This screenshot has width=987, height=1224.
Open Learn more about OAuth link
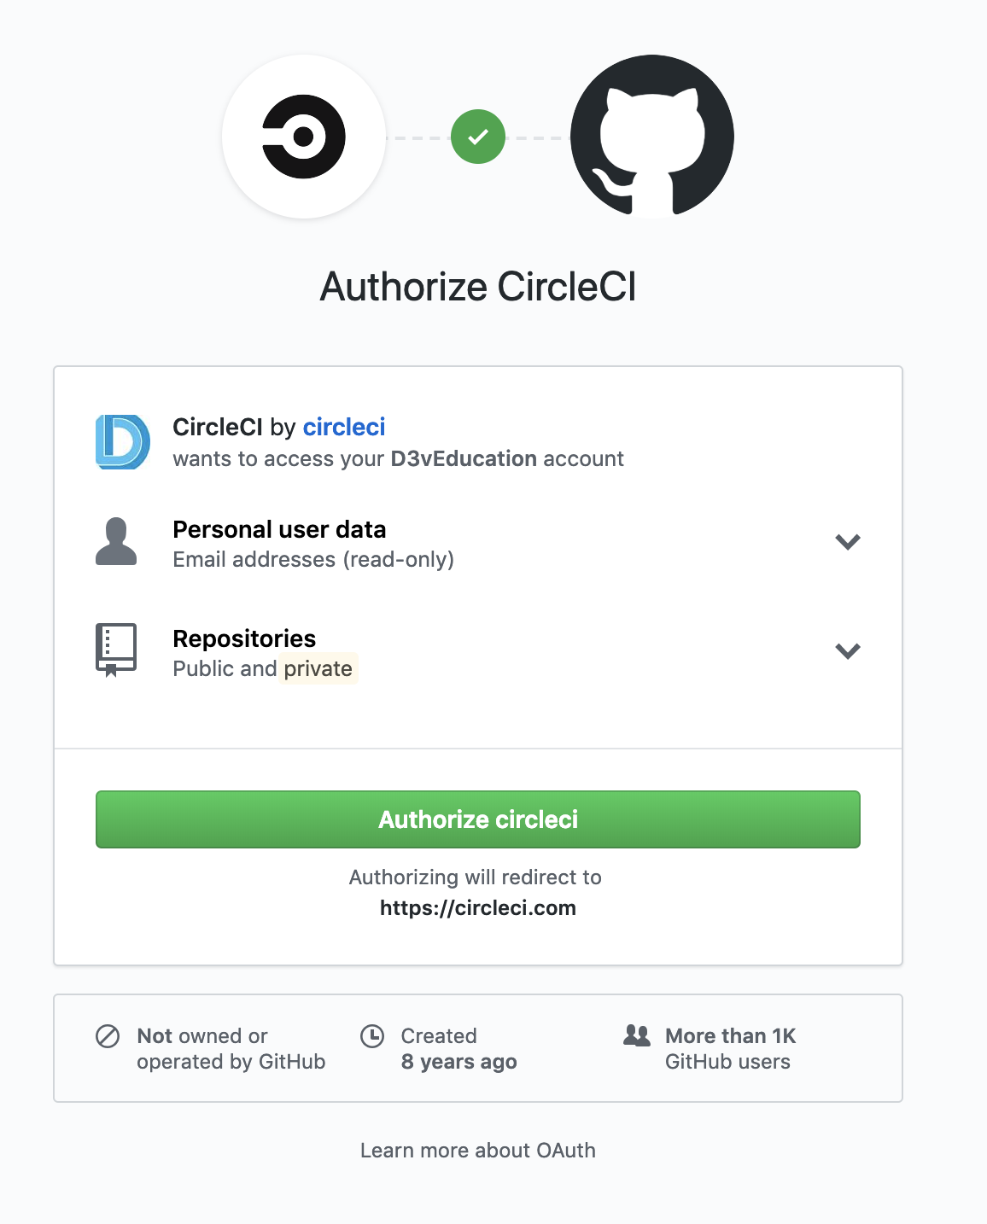(478, 1151)
